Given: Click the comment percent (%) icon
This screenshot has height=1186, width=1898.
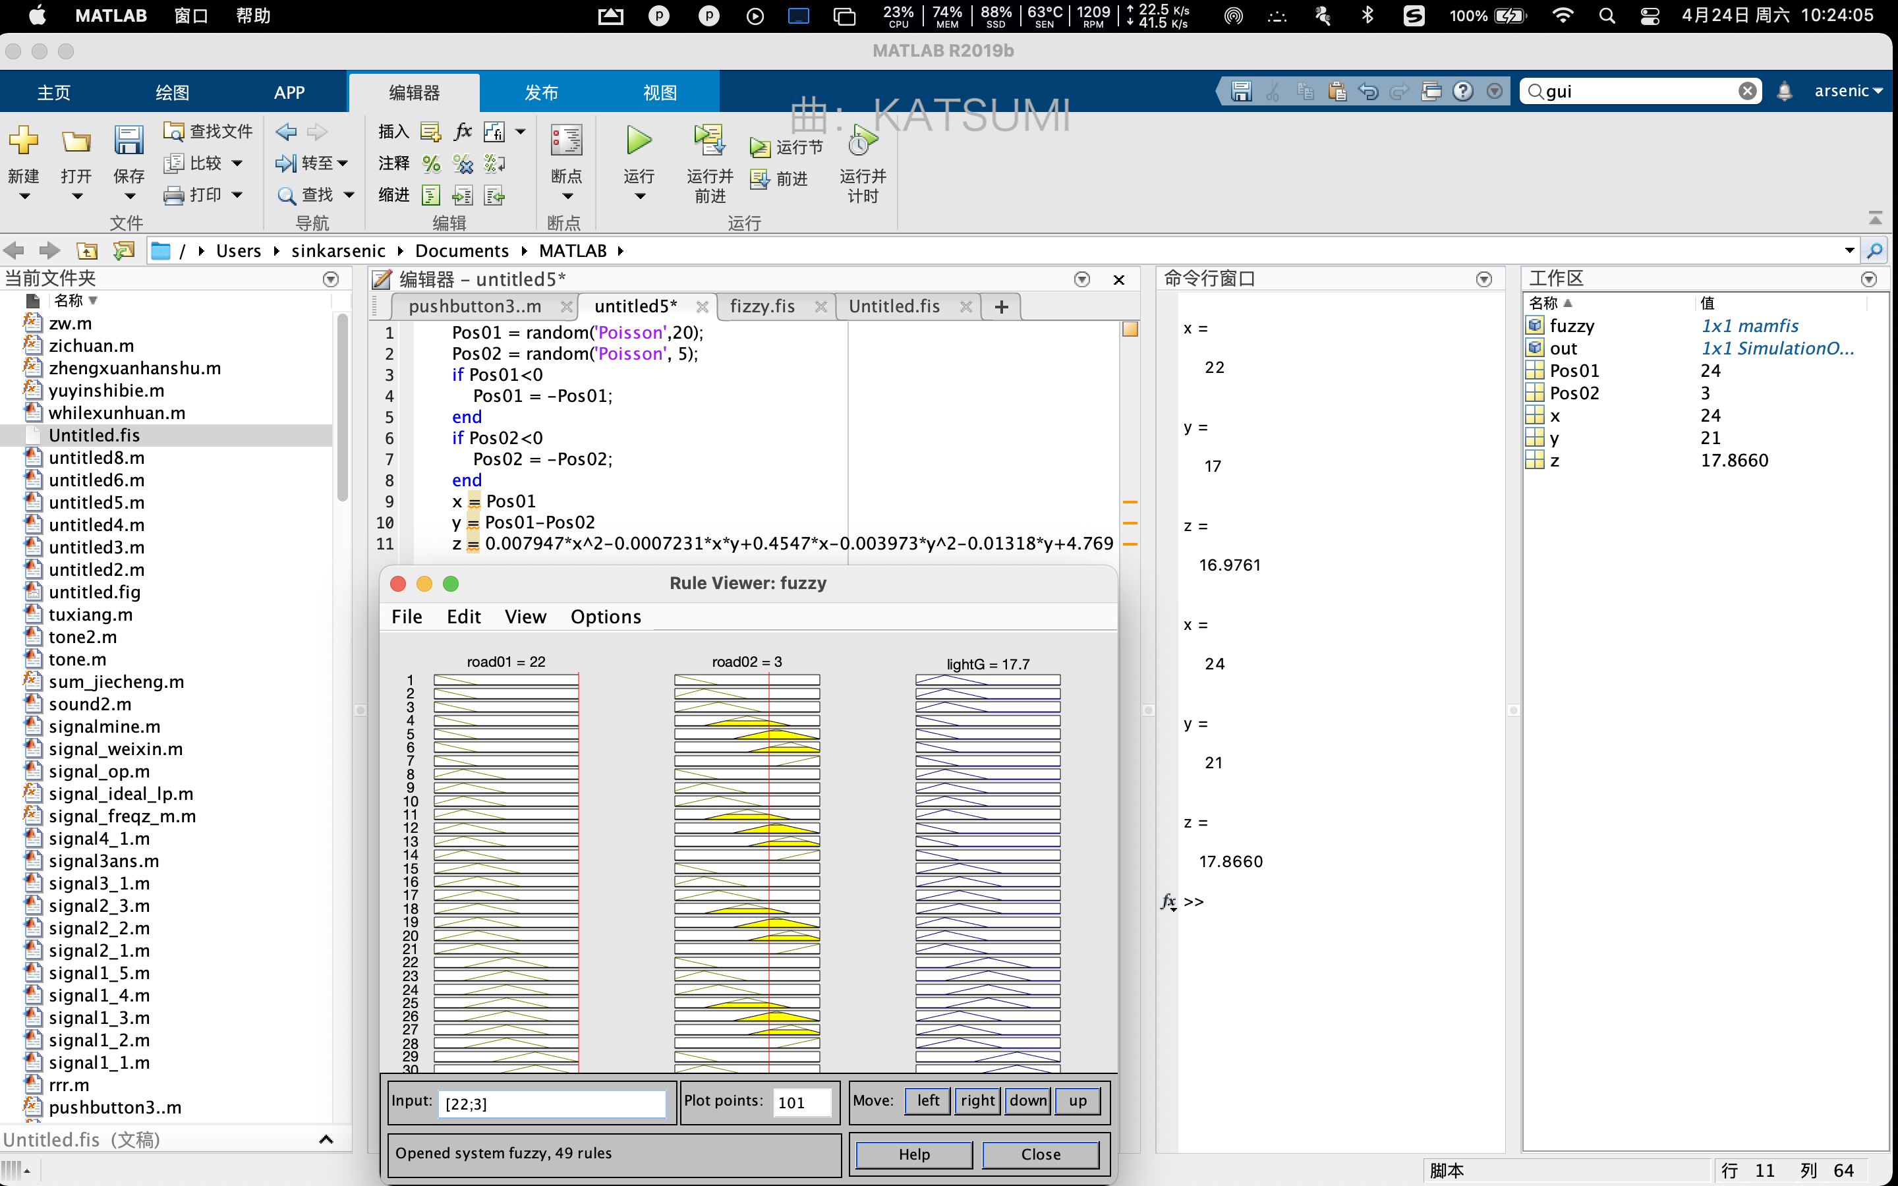Looking at the screenshot, I should tap(430, 163).
